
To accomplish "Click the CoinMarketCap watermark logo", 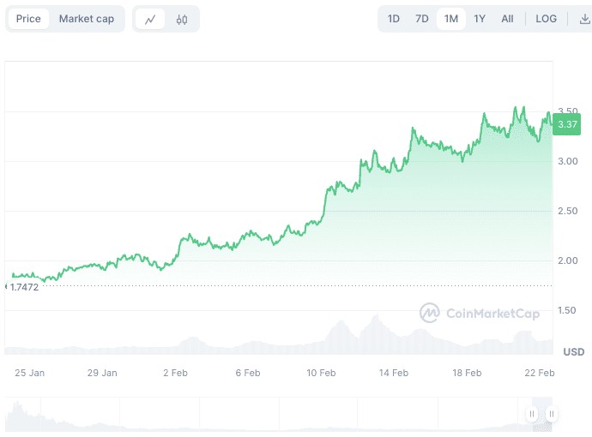I will click(479, 314).
